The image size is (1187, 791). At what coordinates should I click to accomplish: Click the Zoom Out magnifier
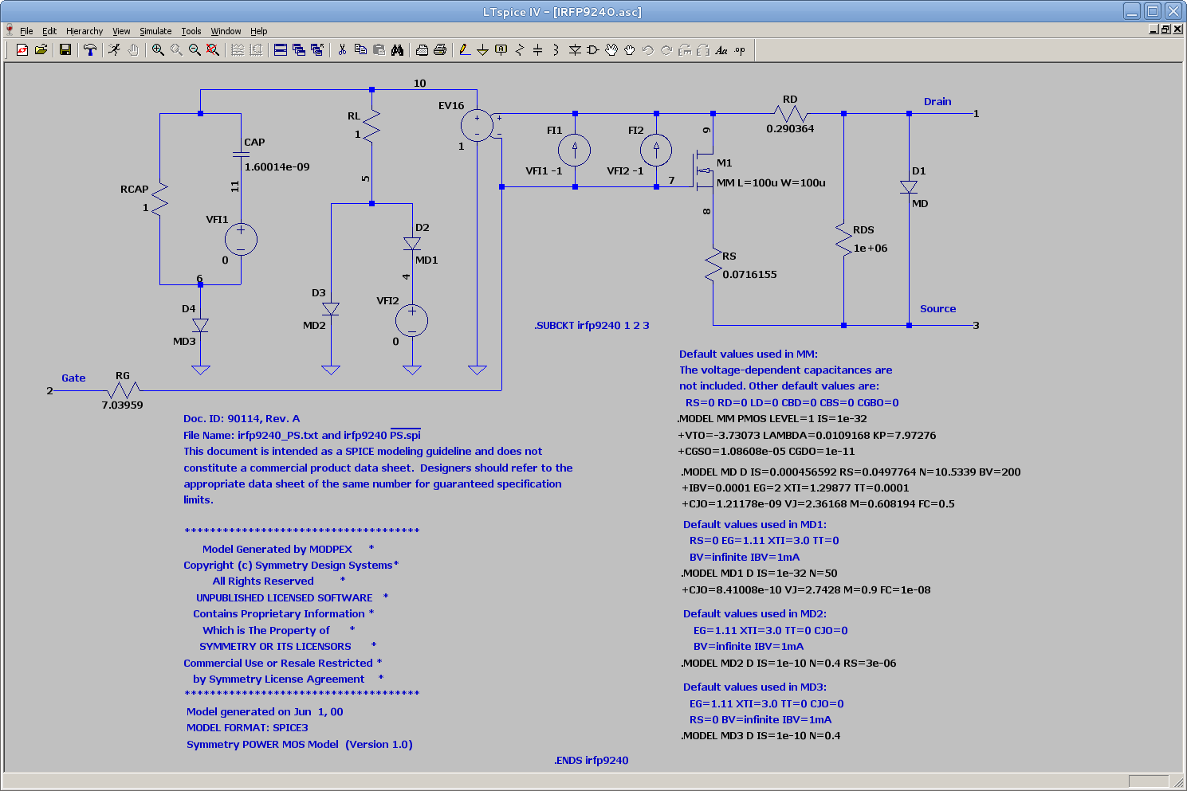[x=195, y=50]
